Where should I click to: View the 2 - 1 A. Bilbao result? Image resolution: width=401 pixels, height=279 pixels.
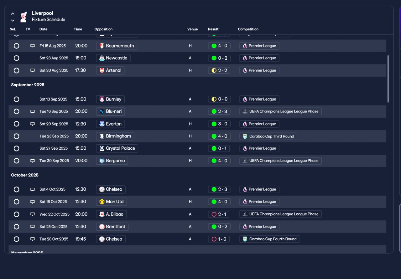coord(219,214)
